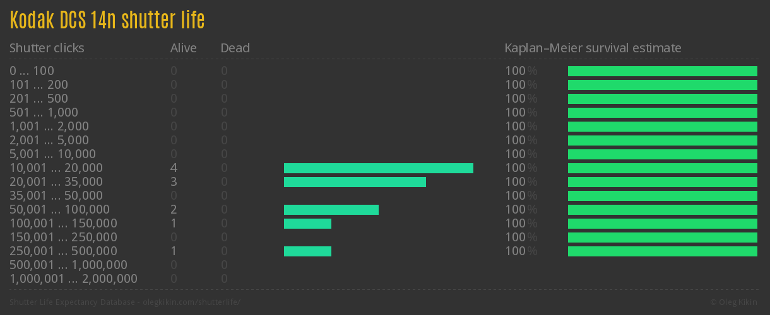This screenshot has height=315, width=770.
Task: Select the "Dead" column header
Action: click(235, 48)
